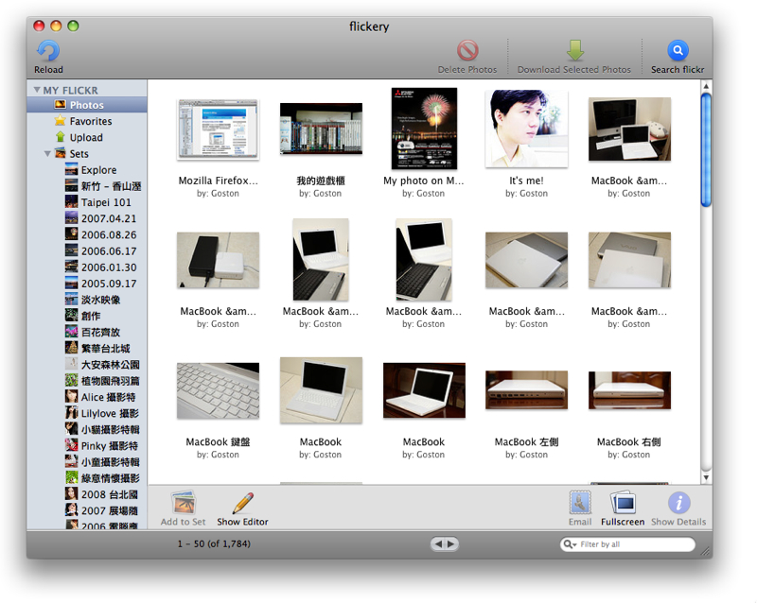Click the Show Details info icon

coord(678,503)
